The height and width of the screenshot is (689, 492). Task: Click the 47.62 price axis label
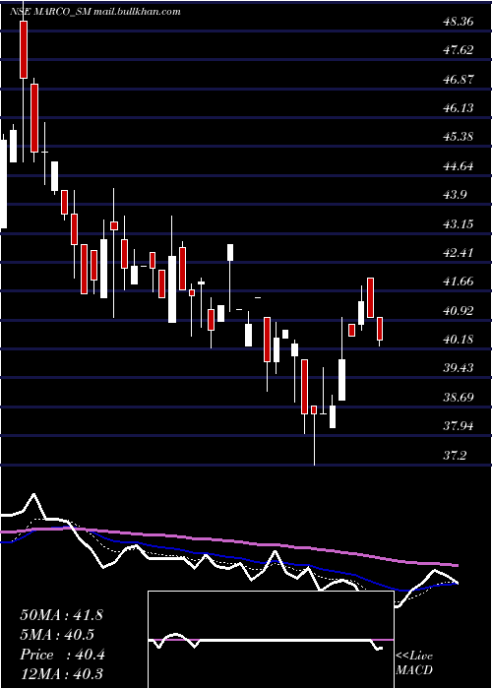point(459,50)
